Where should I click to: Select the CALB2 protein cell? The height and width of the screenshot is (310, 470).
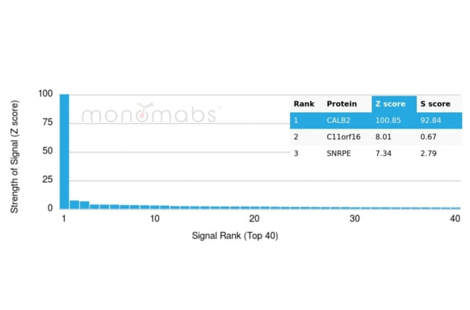pyautogui.click(x=338, y=121)
